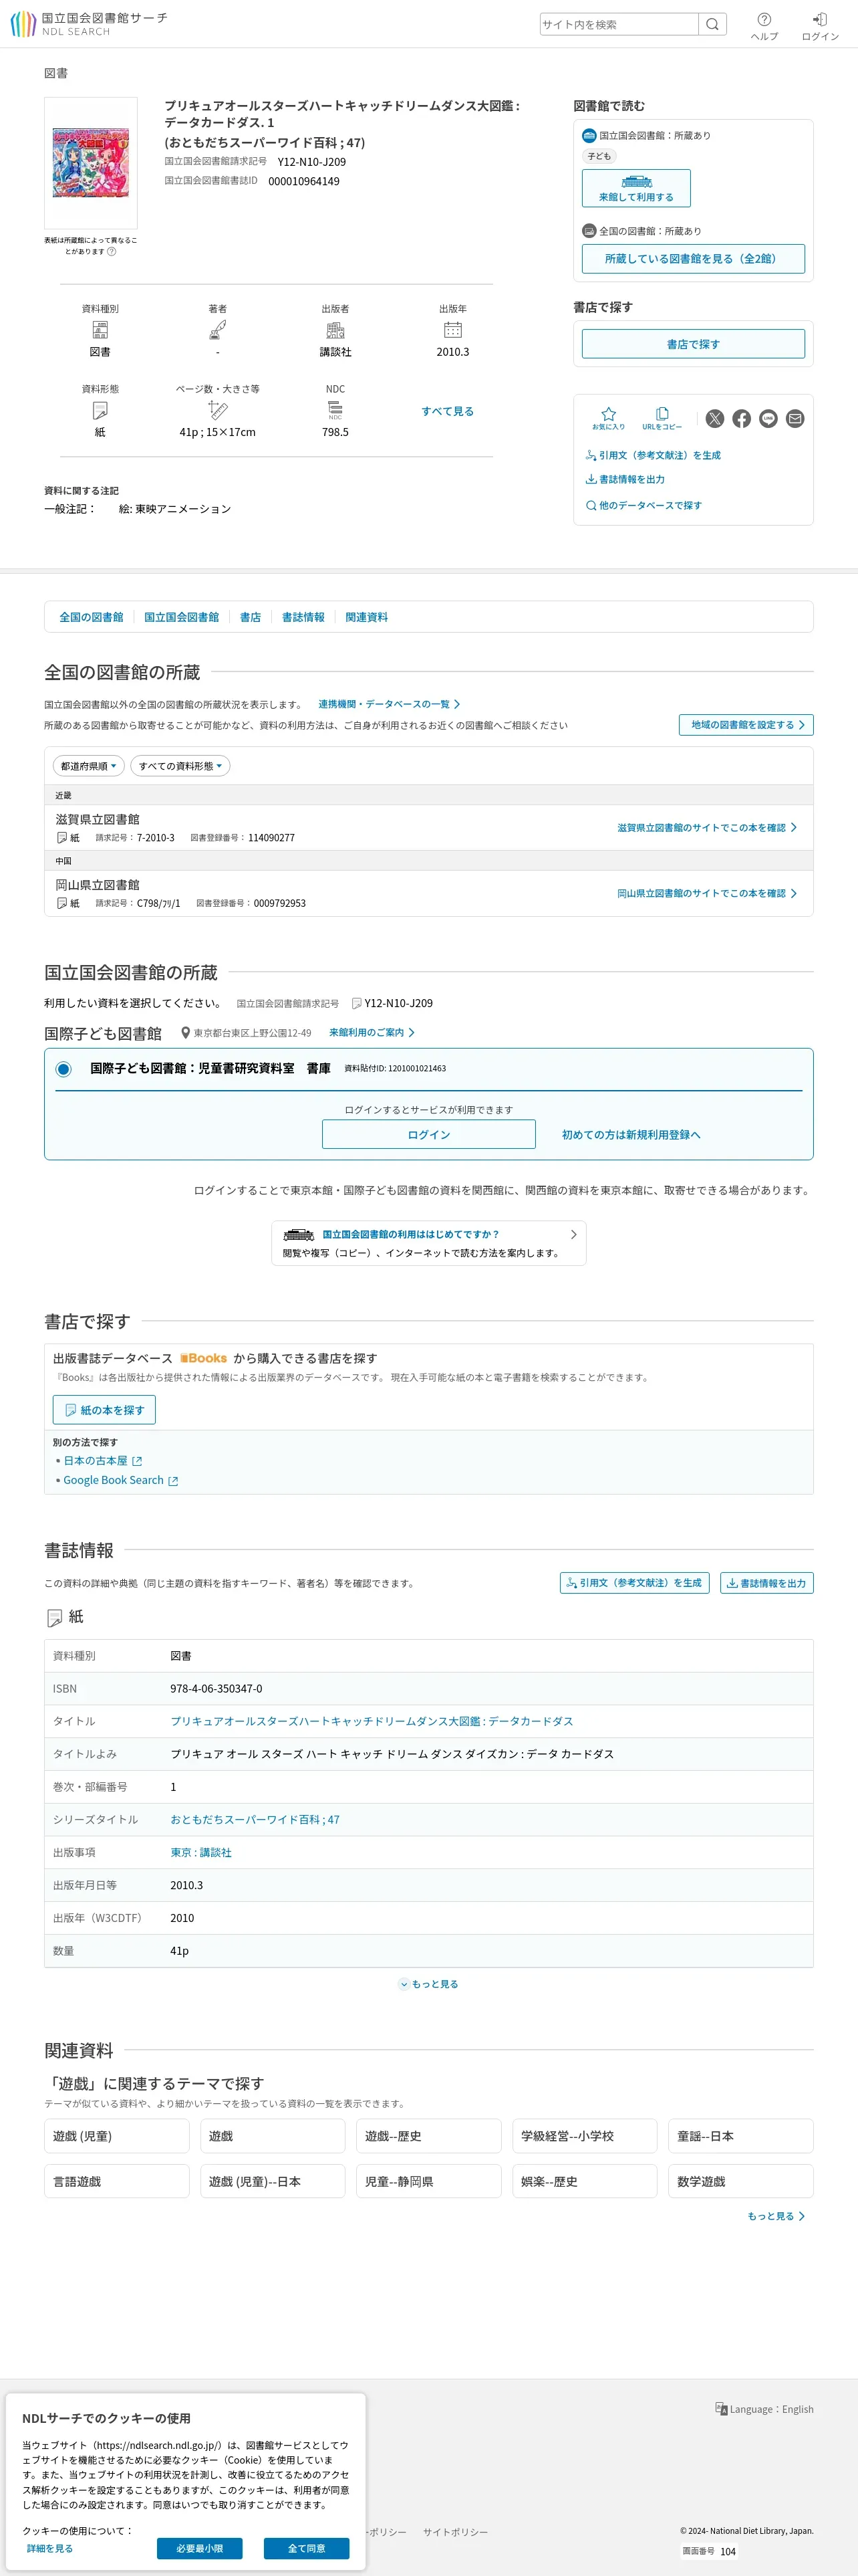The image size is (858, 2576).
Task: Open 連携機関・データベースの一覧 link
Action: coord(390,704)
